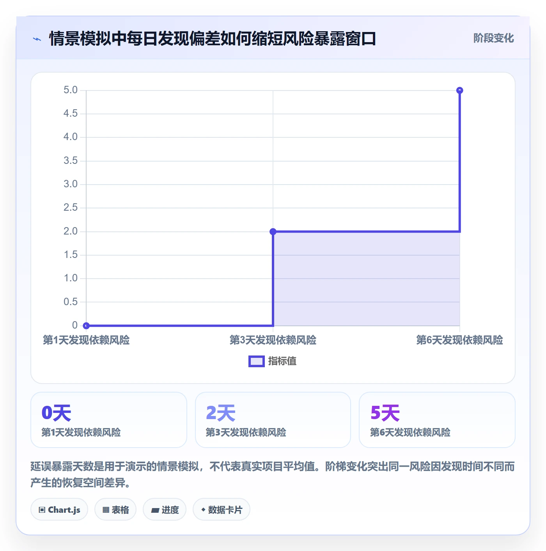This screenshot has width=546, height=551.
Task: Toggle the 指标值 legend color box
Action: (257, 361)
